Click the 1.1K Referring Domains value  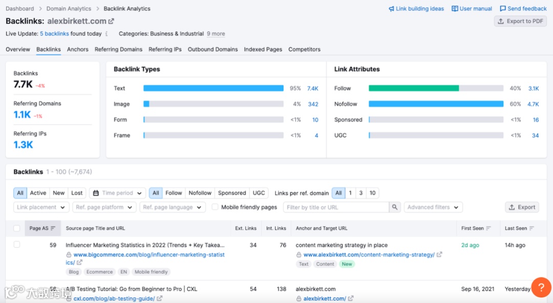click(22, 115)
